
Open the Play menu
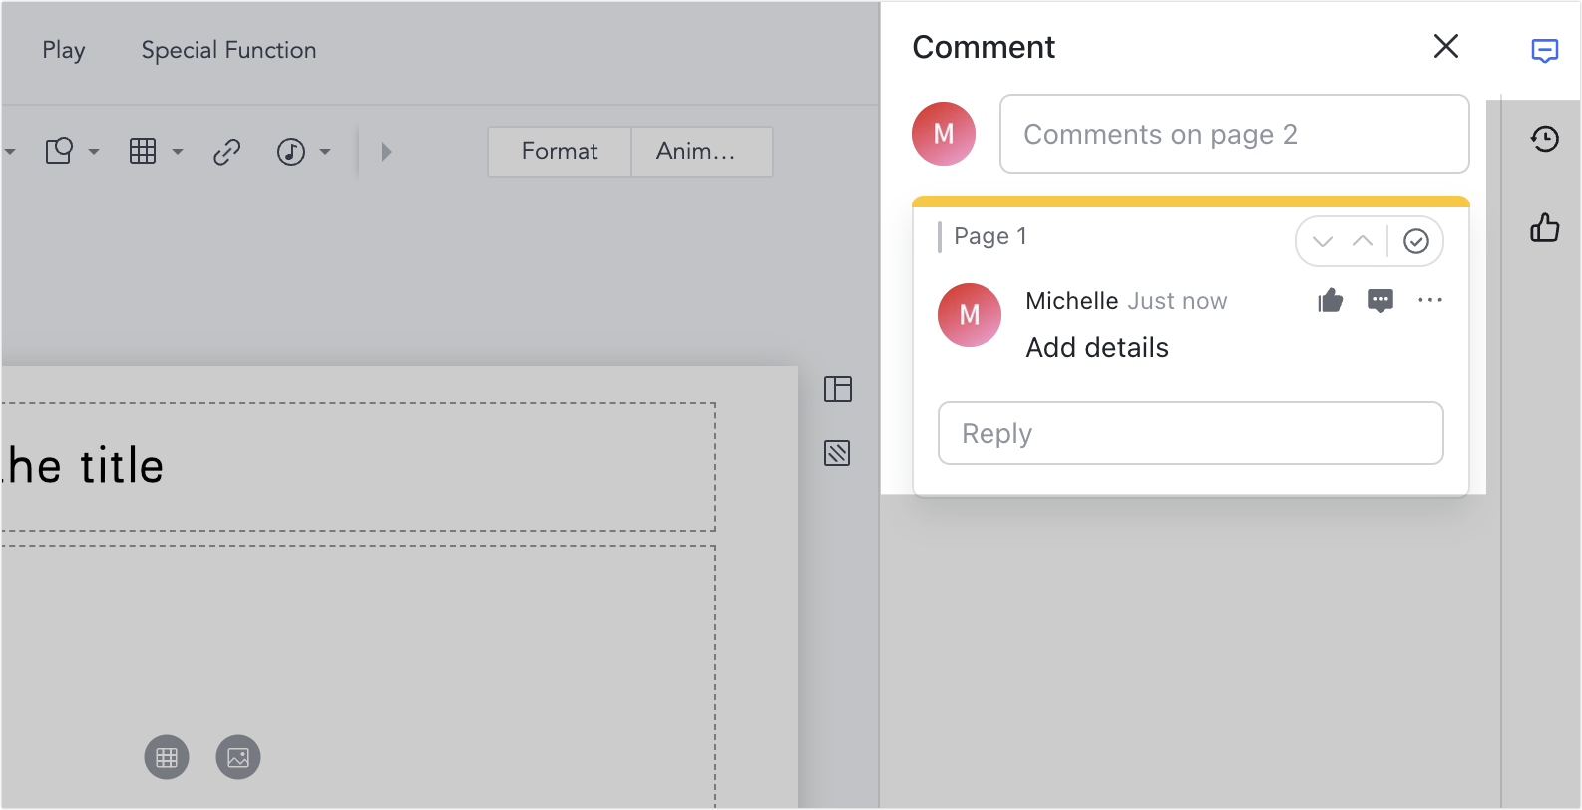pyautogui.click(x=63, y=50)
